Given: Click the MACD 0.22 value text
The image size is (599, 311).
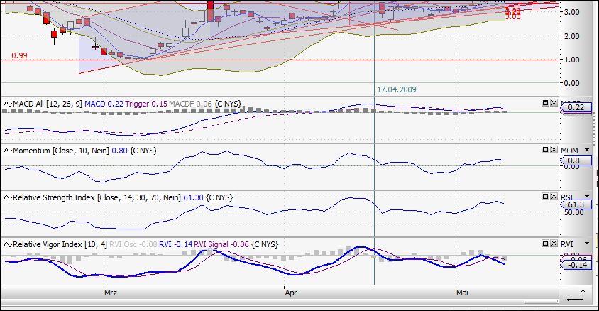Looking at the screenshot, I should point(104,104).
